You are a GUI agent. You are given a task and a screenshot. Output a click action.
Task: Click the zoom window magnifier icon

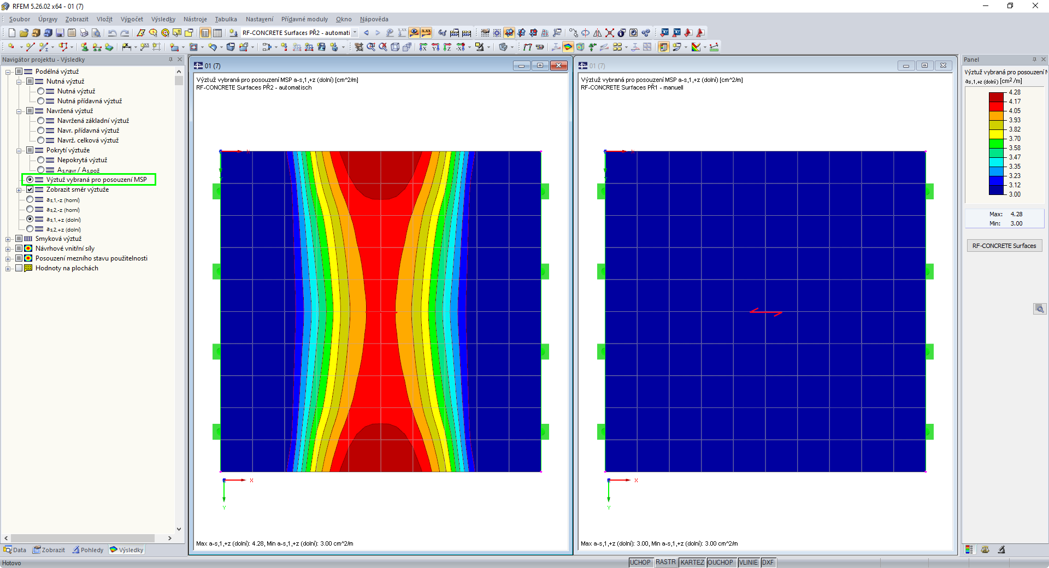point(371,47)
